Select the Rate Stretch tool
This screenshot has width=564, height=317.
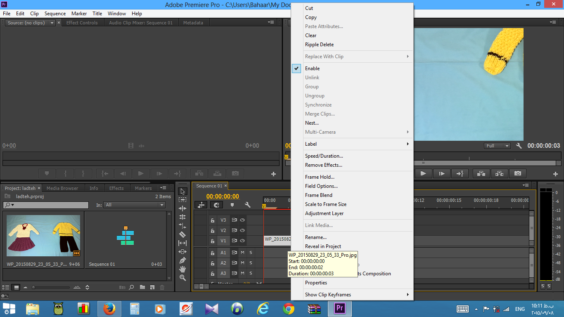182,226
